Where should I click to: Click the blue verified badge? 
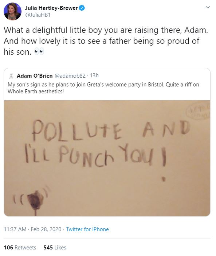[82, 8]
